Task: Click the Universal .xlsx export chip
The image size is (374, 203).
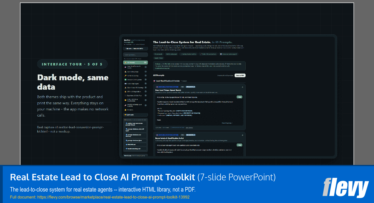Action: click(x=228, y=54)
